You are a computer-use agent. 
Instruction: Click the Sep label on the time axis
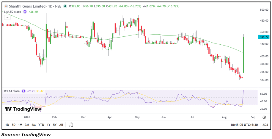[253, 117]
